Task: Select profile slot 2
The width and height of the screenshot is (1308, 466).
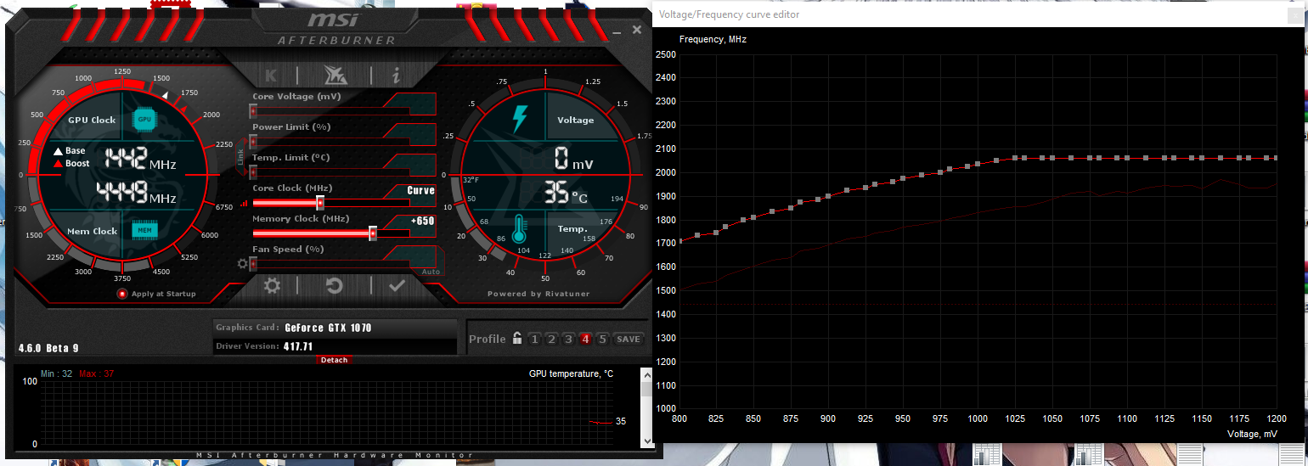Action: (x=551, y=339)
